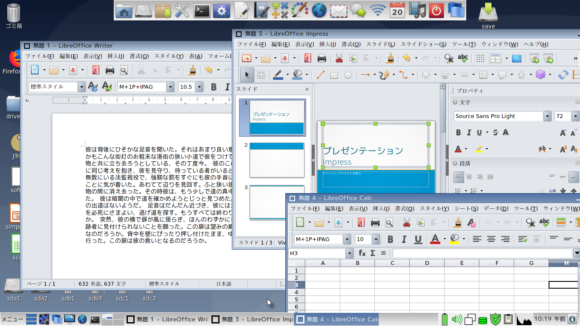Click Subscript icon in Impress sidebar
580x326 pixels.
pos(574,149)
